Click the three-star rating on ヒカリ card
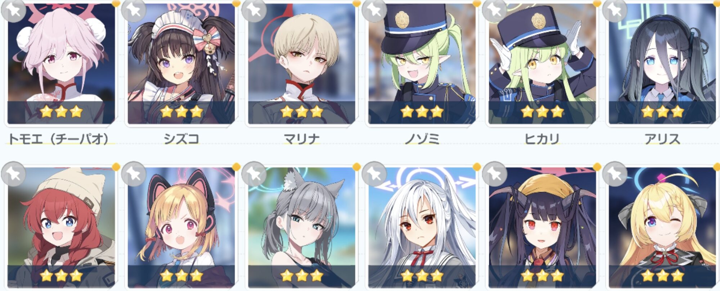 542,112
